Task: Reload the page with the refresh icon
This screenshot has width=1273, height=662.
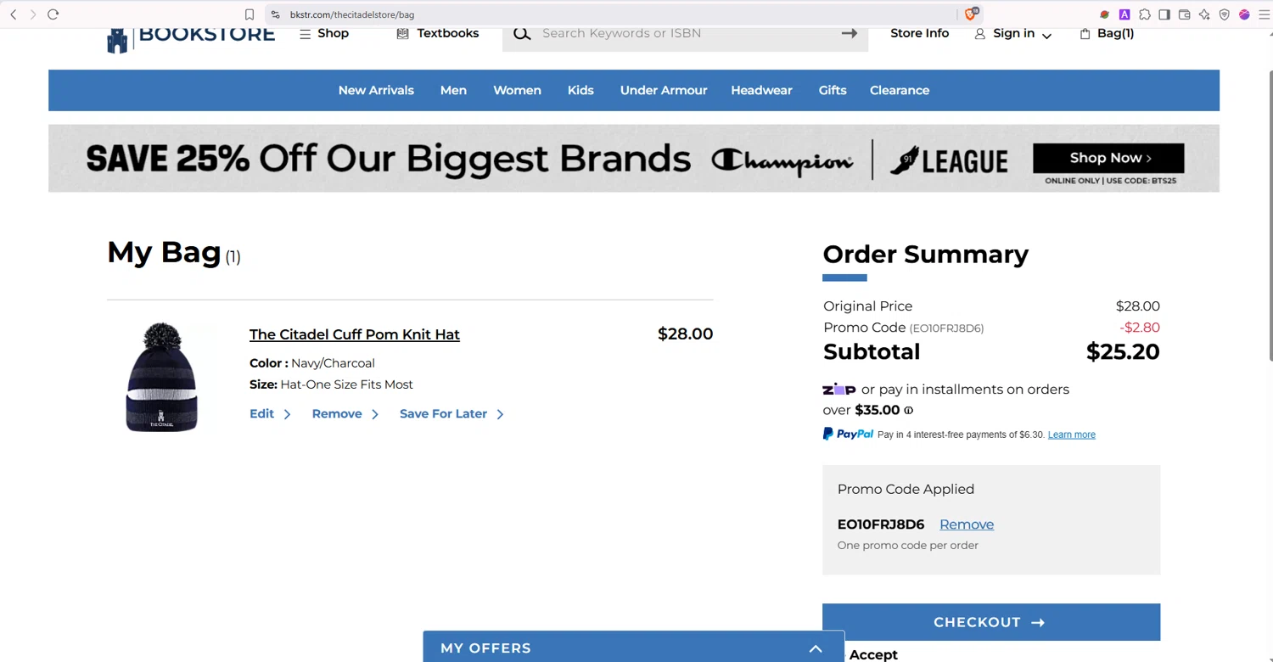Action: (x=53, y=14)
